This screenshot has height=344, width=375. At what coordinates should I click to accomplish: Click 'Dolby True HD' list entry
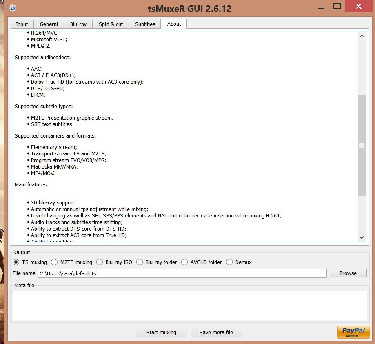coord(87,82)
